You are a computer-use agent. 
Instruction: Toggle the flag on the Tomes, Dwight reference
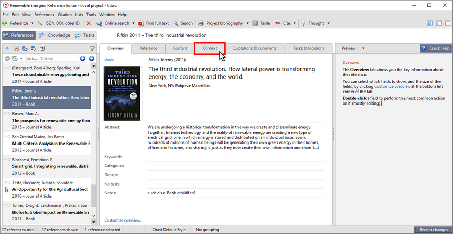click(6, 205)
